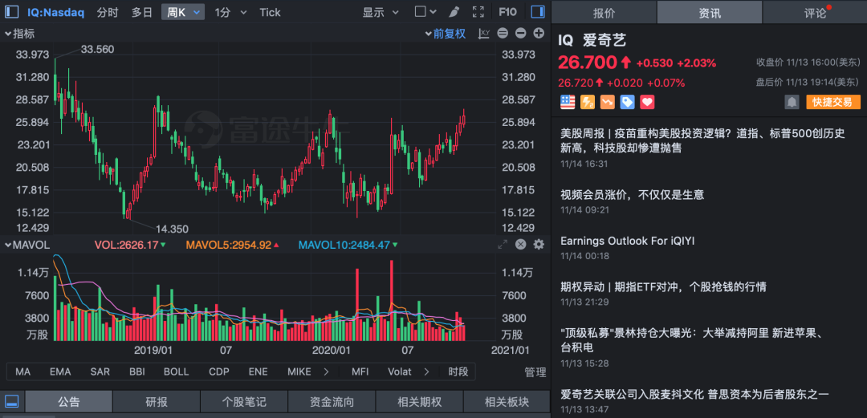Zoom in chart with plus icon
The image size is (867, 418).
click(x=539, y=33)
